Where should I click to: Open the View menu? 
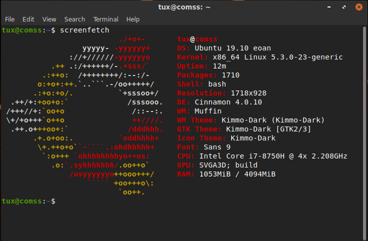(x=49, y=19)
